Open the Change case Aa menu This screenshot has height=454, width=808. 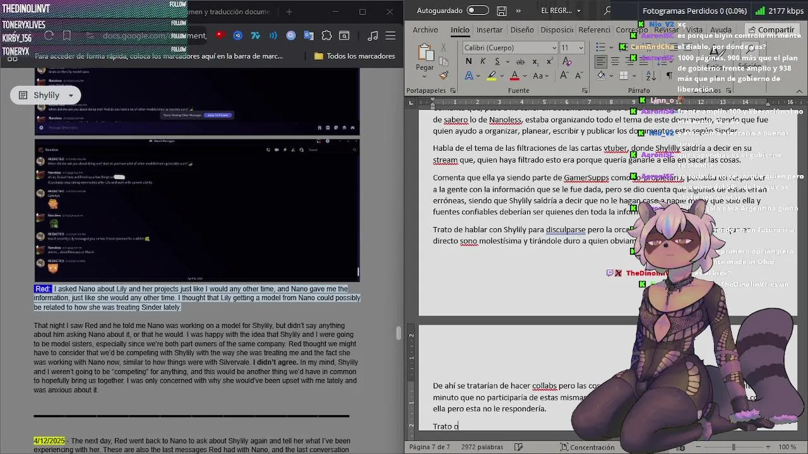coord(541,76)
